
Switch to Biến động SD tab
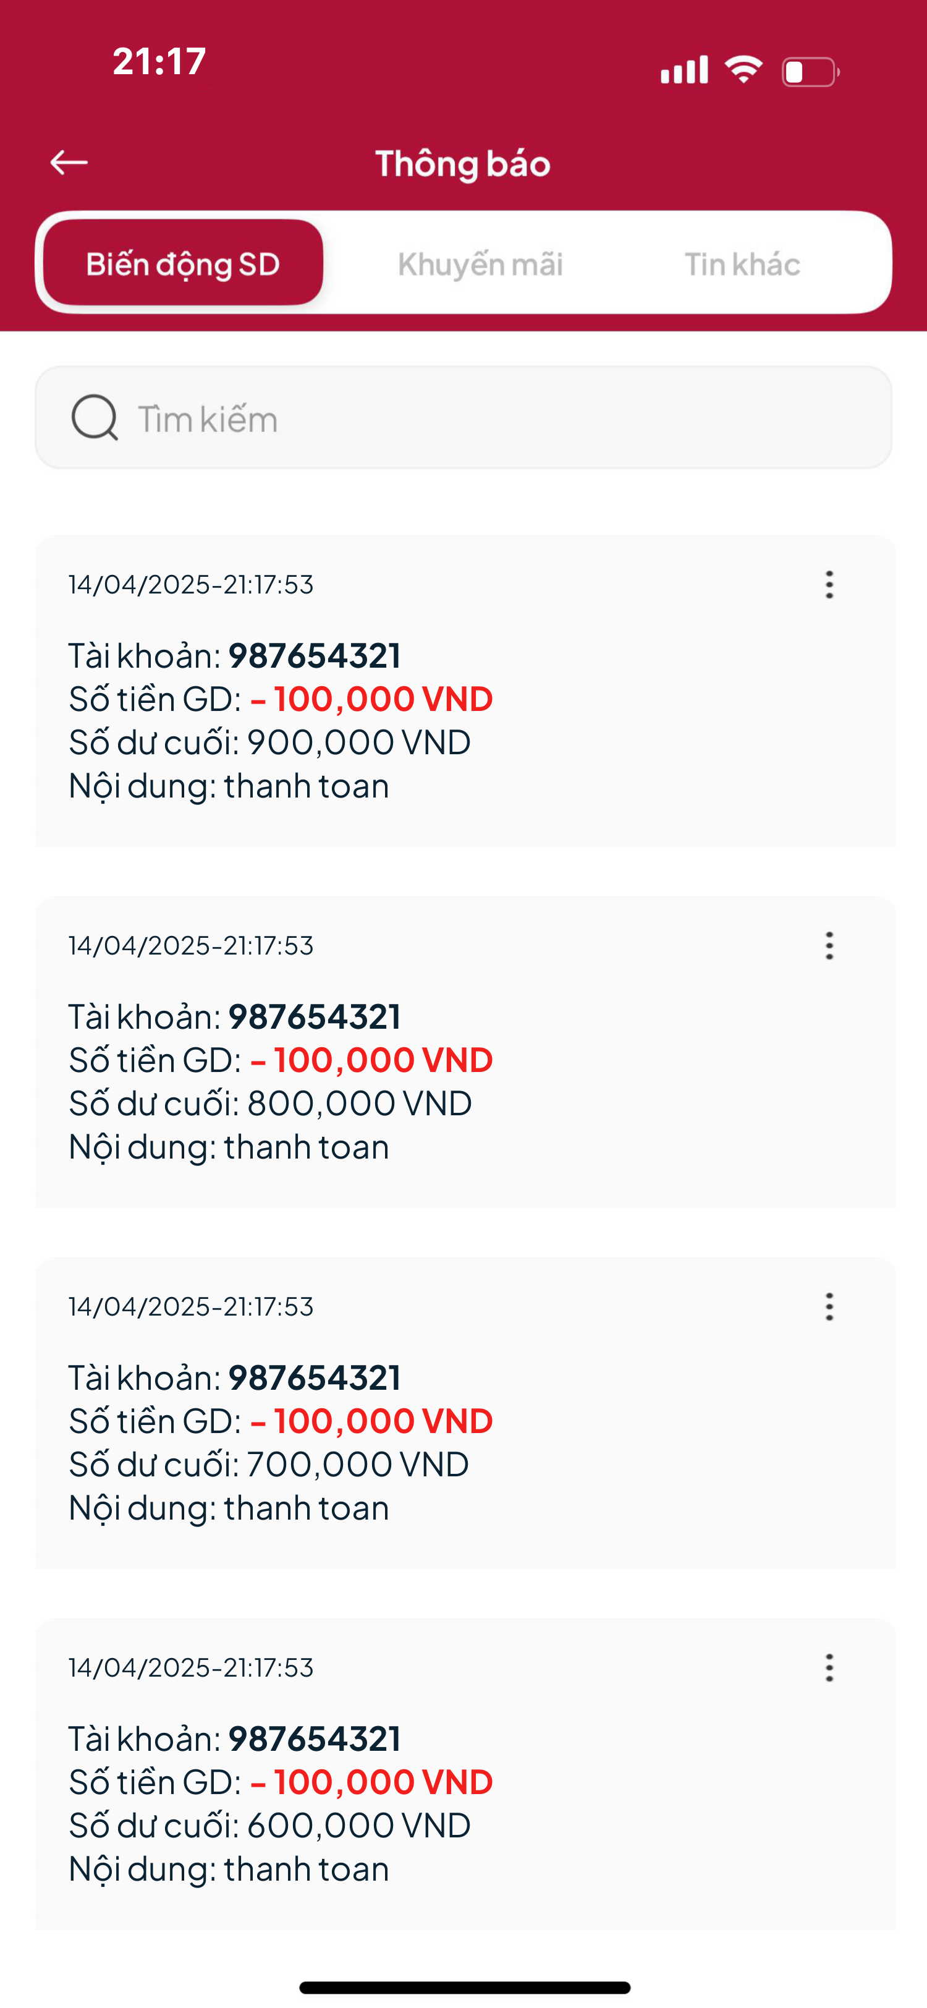(183, 263)
